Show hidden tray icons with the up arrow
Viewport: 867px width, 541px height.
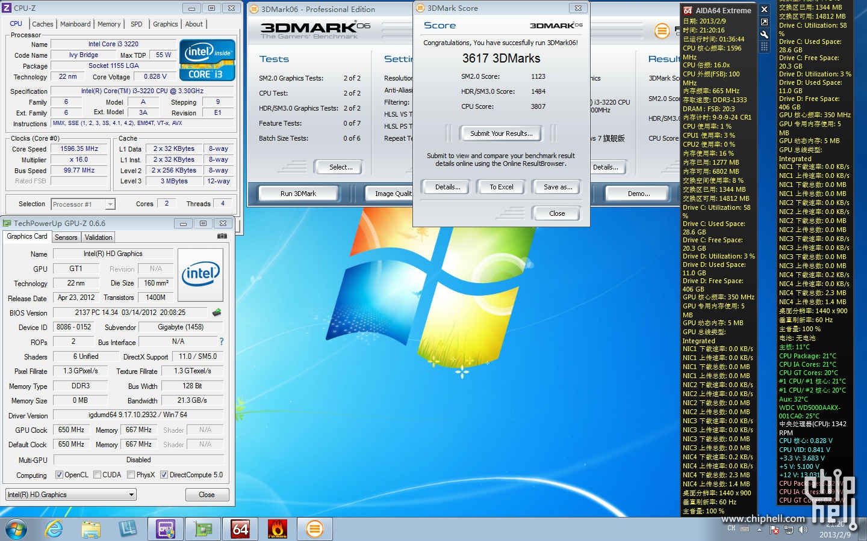click(759, 530)
